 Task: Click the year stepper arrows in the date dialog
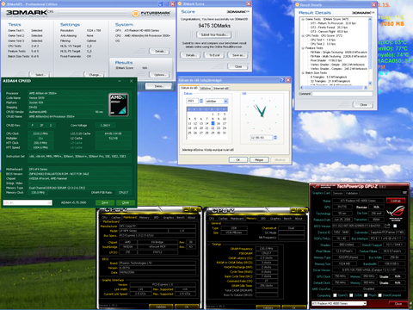coord(201,101)
